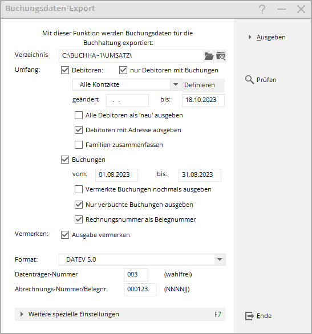Viewport: 312px width, 334px height.
Task: Open the directory folder browse icon
Action: [209, 56]
